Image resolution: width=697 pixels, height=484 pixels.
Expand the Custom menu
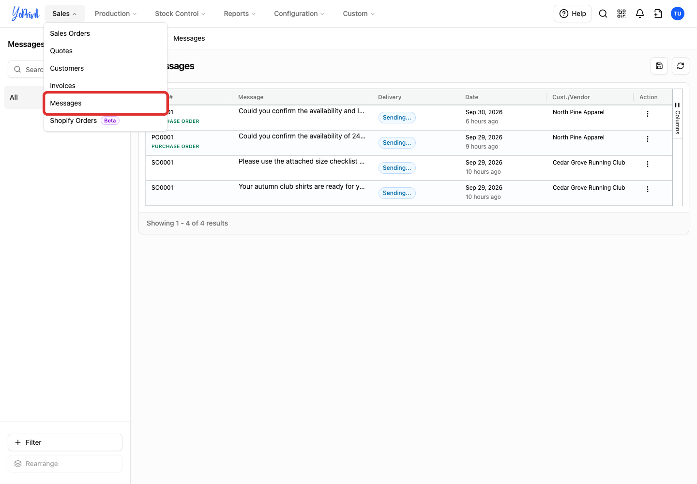click(x=359, y=14)
